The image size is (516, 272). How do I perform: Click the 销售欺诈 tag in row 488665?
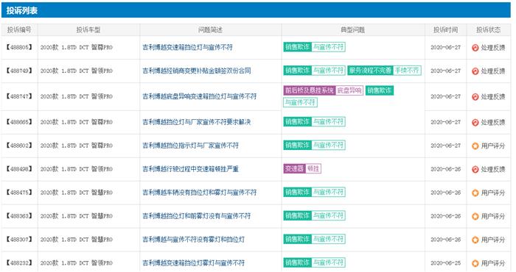(x=297, y=122)
